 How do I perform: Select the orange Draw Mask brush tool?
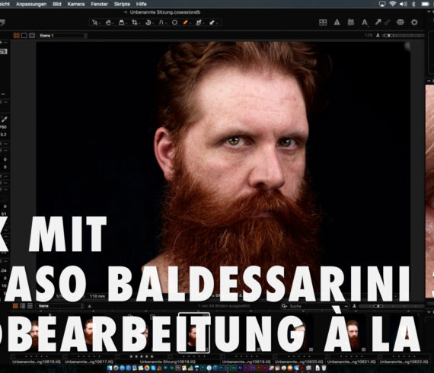[x=186, y=22]
